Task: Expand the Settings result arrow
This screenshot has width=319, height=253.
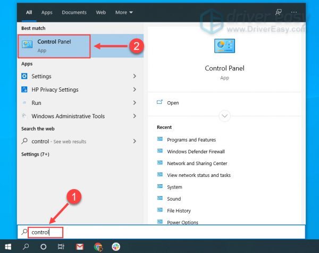Action: (135, 77)
